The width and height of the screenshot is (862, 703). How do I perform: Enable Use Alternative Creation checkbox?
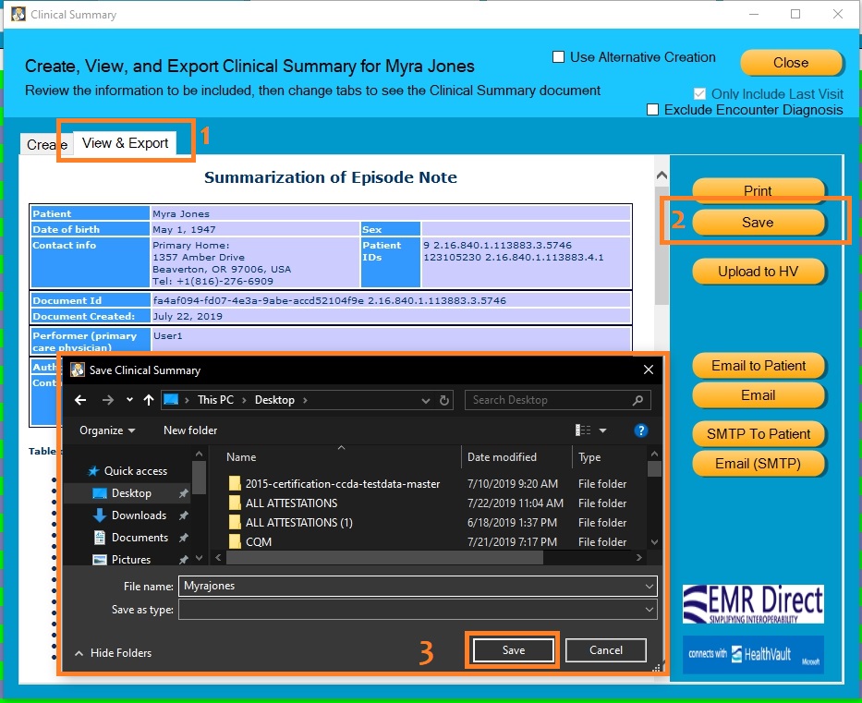(x=559, y=57)
